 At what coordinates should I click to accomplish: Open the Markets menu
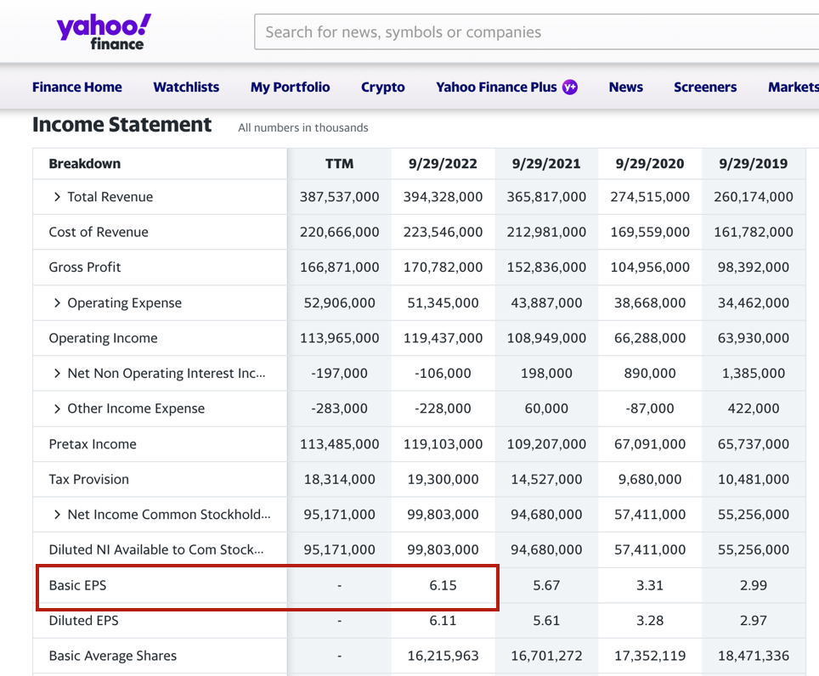792,87
